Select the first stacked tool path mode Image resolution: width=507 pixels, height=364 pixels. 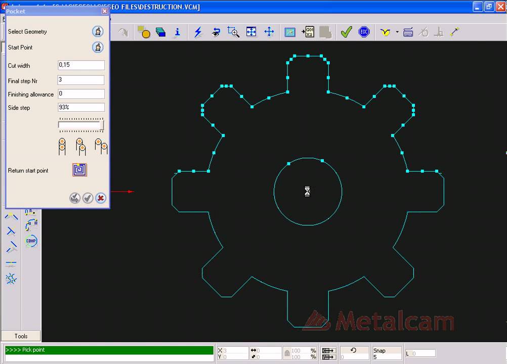62,147
